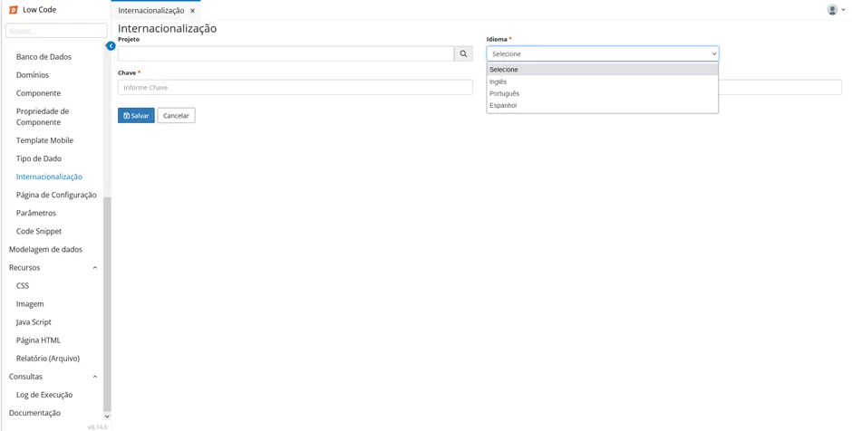Image resolution: width=852 pixels, height=431 pixels.
Task: Open the Code Snippet menu item
Action: tap(39, 231)
